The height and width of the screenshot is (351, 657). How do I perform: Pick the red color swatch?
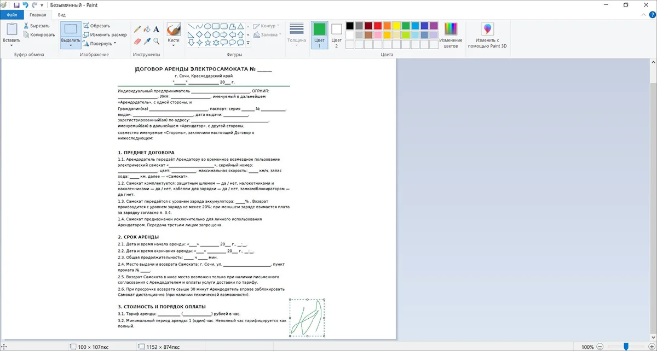click(378, 26)
